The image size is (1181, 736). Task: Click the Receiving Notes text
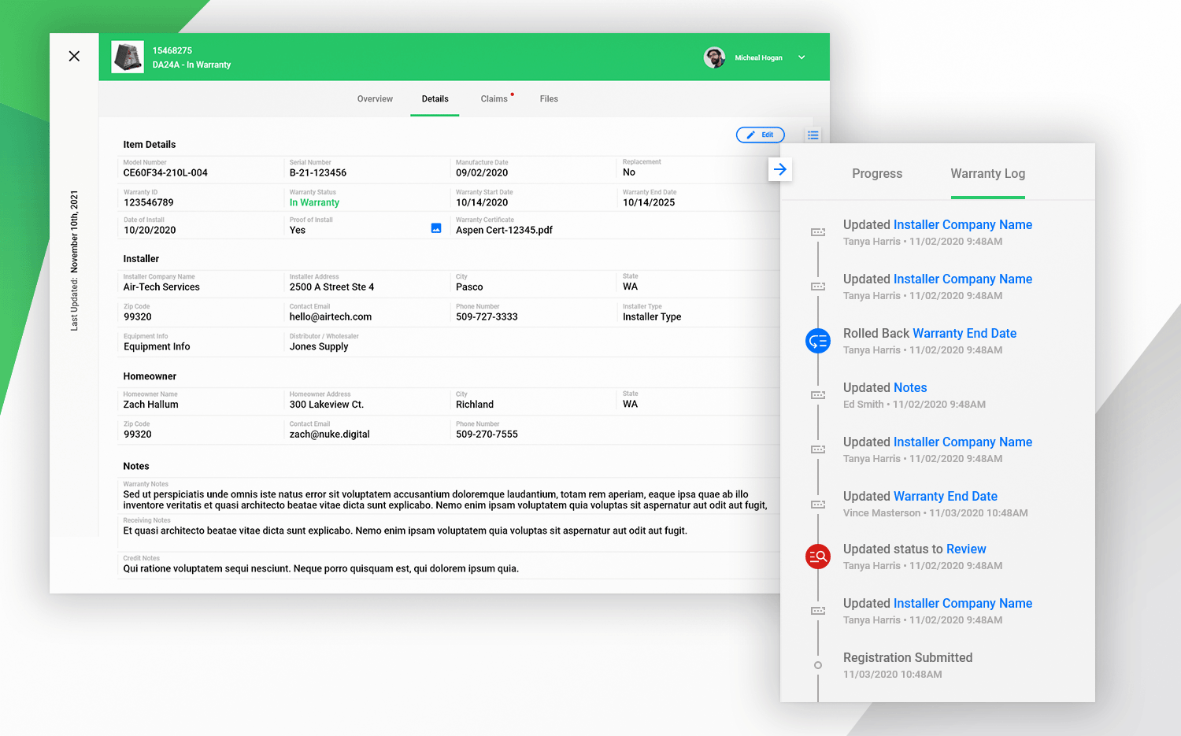click(405, 531)
